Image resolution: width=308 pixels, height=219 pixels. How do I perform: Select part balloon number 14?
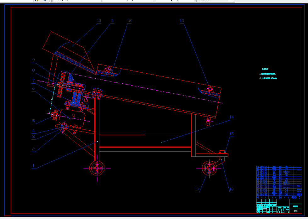(x=232, y=117)
